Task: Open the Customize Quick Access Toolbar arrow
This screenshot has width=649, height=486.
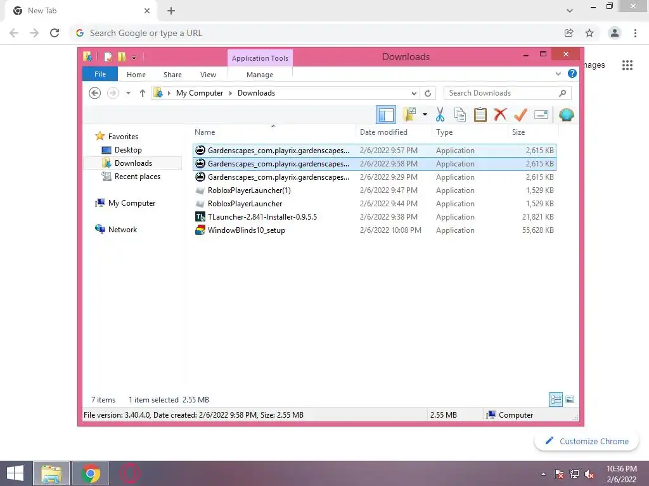Action: pos(134,57)
